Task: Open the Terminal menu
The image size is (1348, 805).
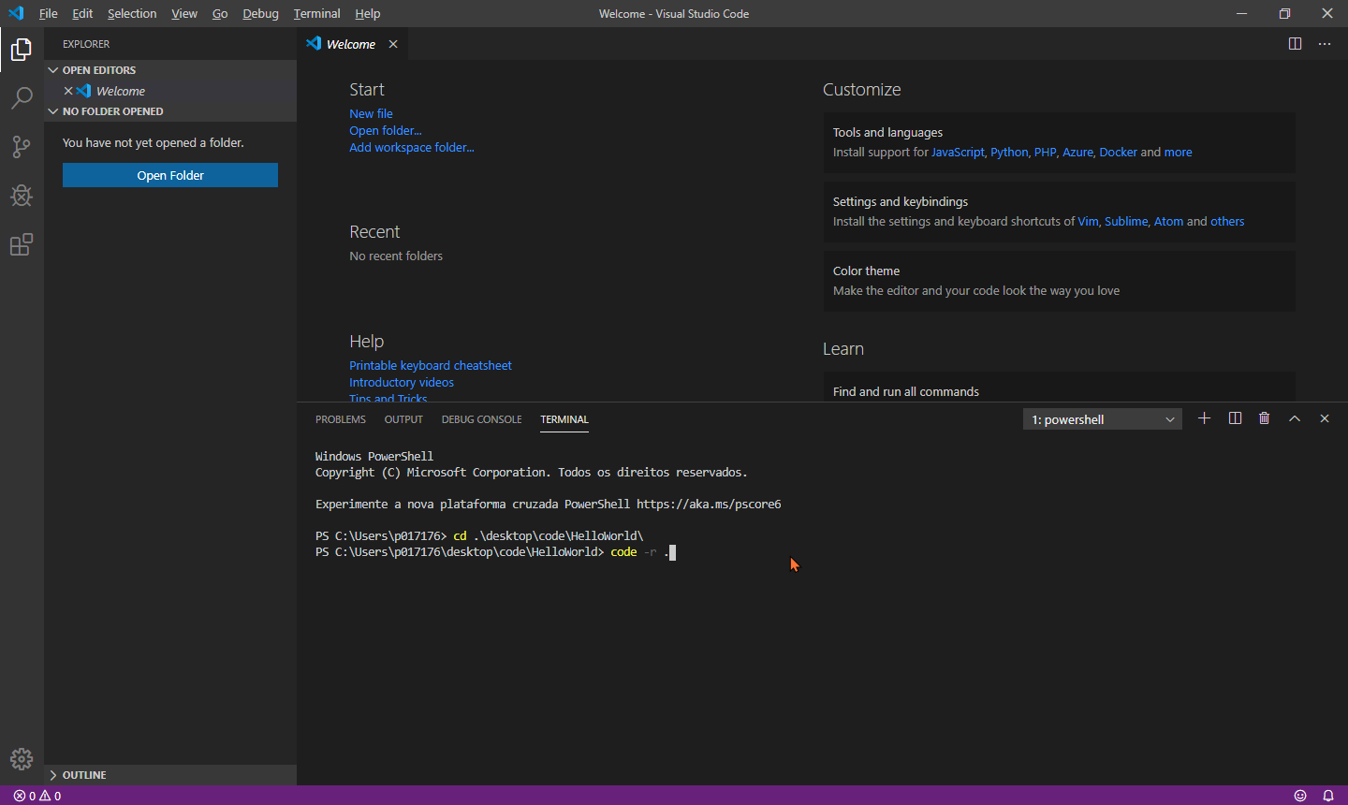Action: [x=316, y=13]
